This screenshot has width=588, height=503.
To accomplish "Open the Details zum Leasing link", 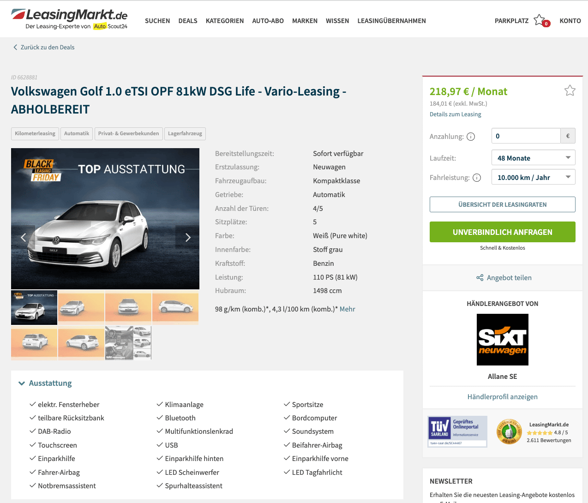I will [x=456, y=114].
